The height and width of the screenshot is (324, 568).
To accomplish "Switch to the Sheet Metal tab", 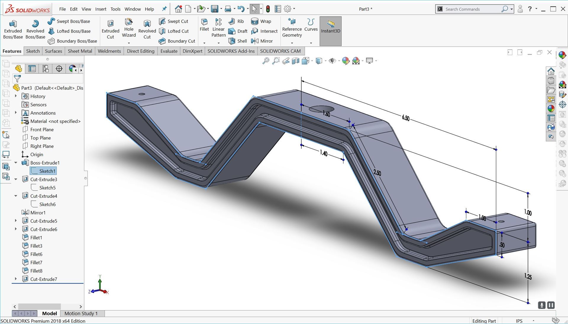I will pyautogui.click(x=80, y=51).
